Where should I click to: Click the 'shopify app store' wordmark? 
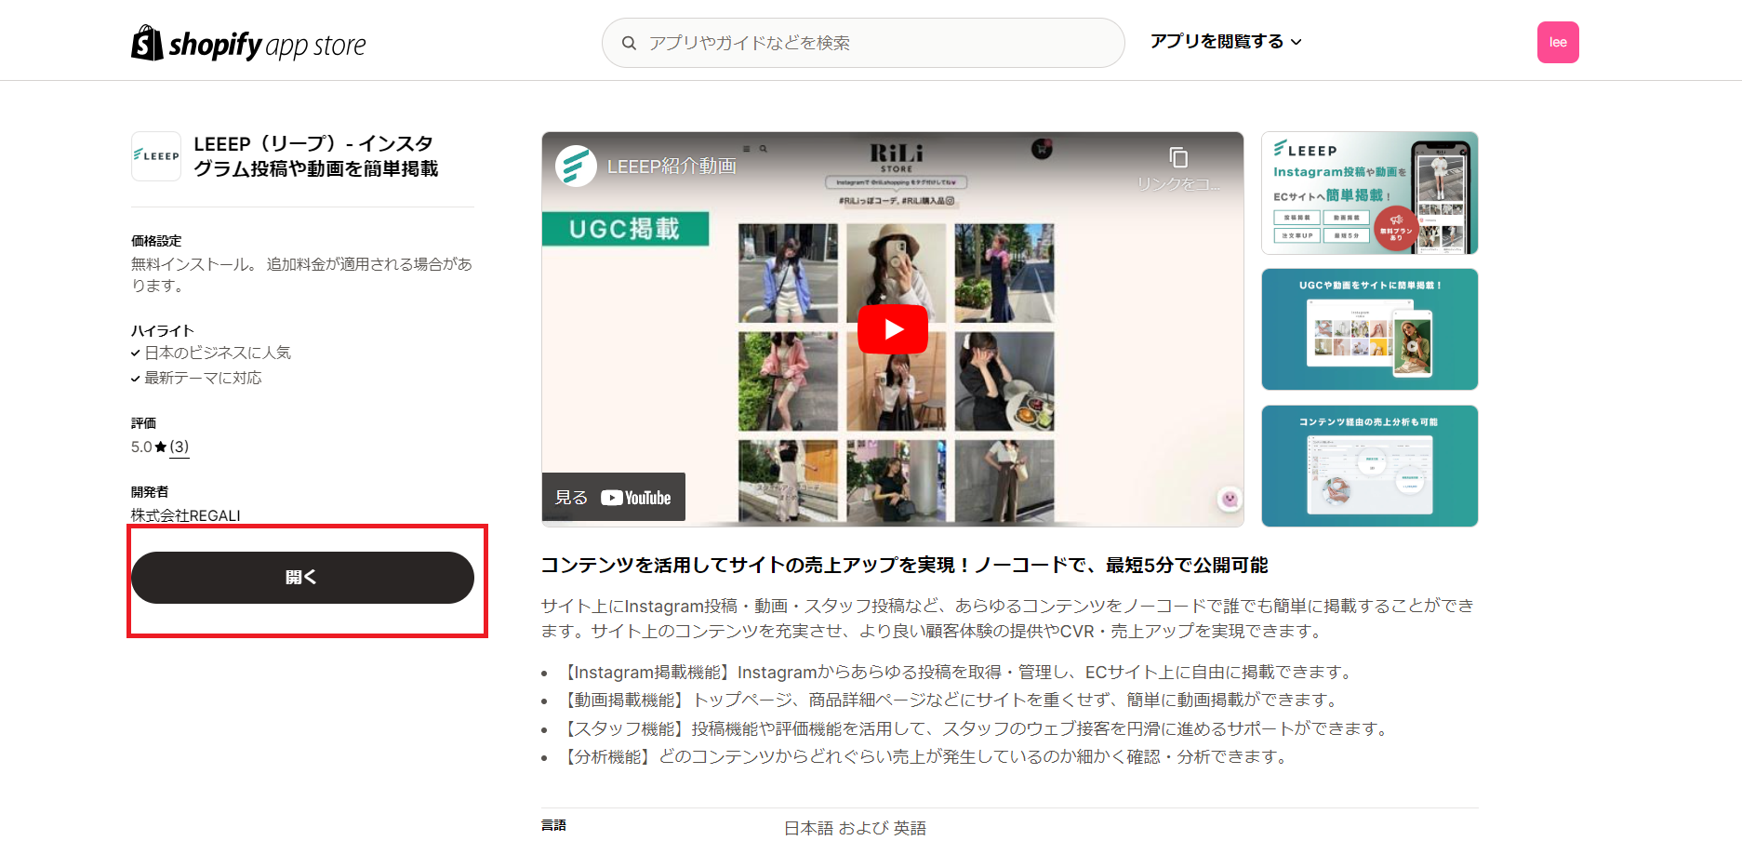(267, 45)
